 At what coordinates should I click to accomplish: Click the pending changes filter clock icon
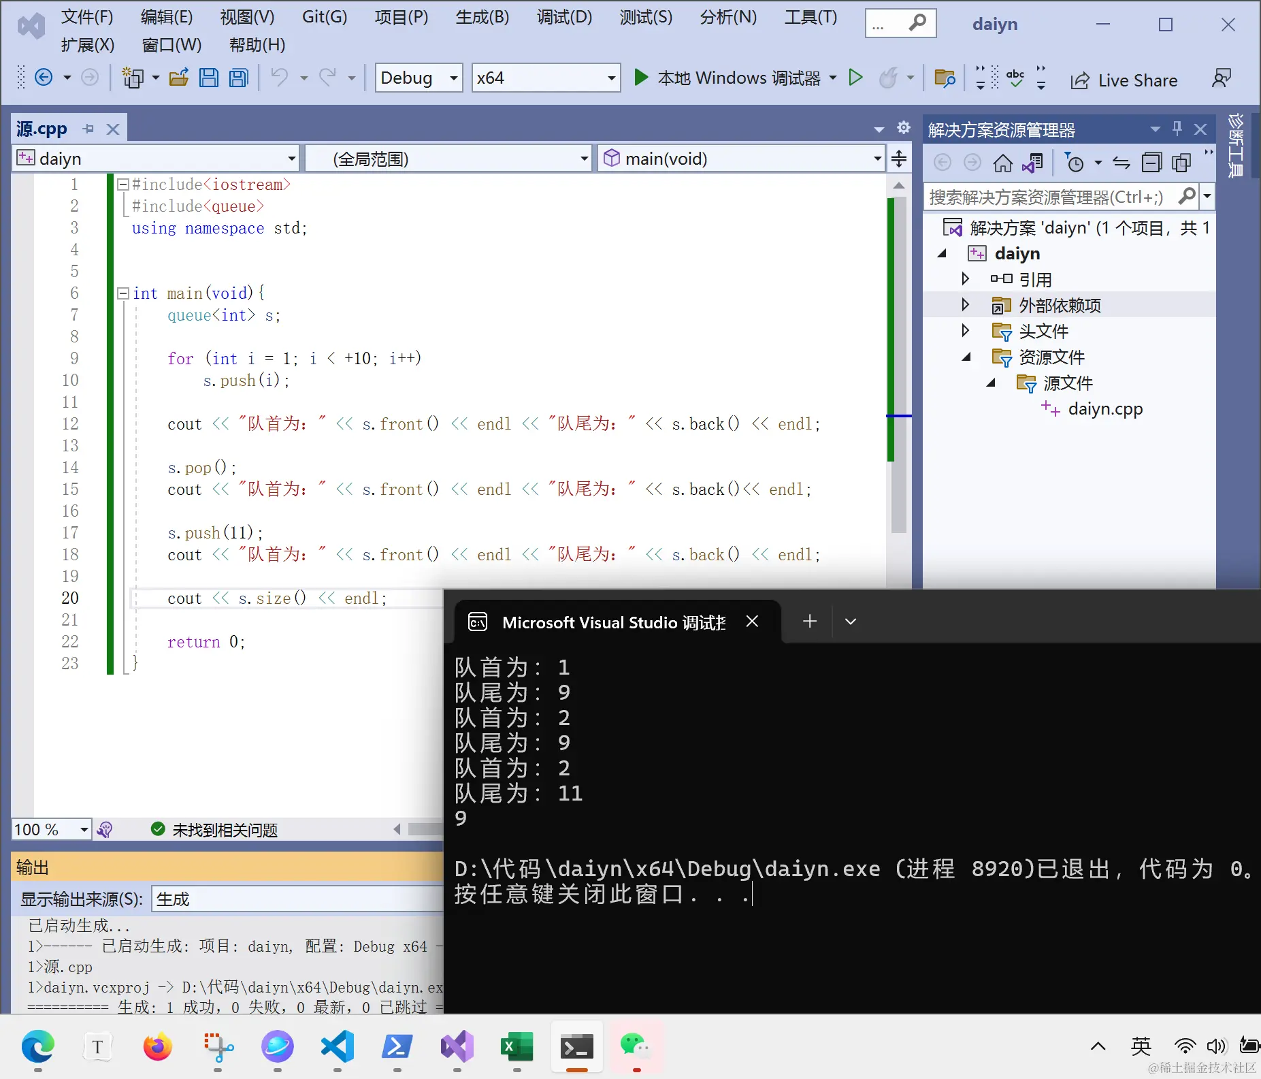pyautogui.click(x=1075, y=163)
